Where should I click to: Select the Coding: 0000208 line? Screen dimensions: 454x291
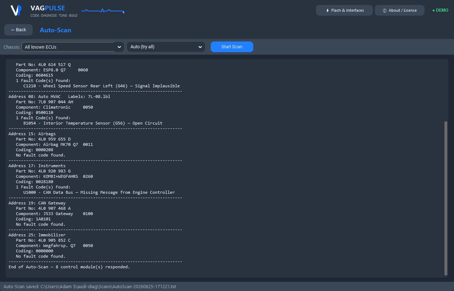34,150
